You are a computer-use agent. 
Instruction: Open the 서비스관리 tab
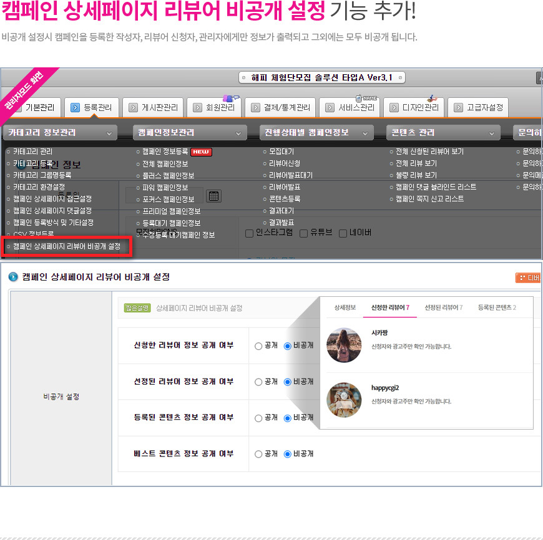pyautogui.click(x=350, y=108)
